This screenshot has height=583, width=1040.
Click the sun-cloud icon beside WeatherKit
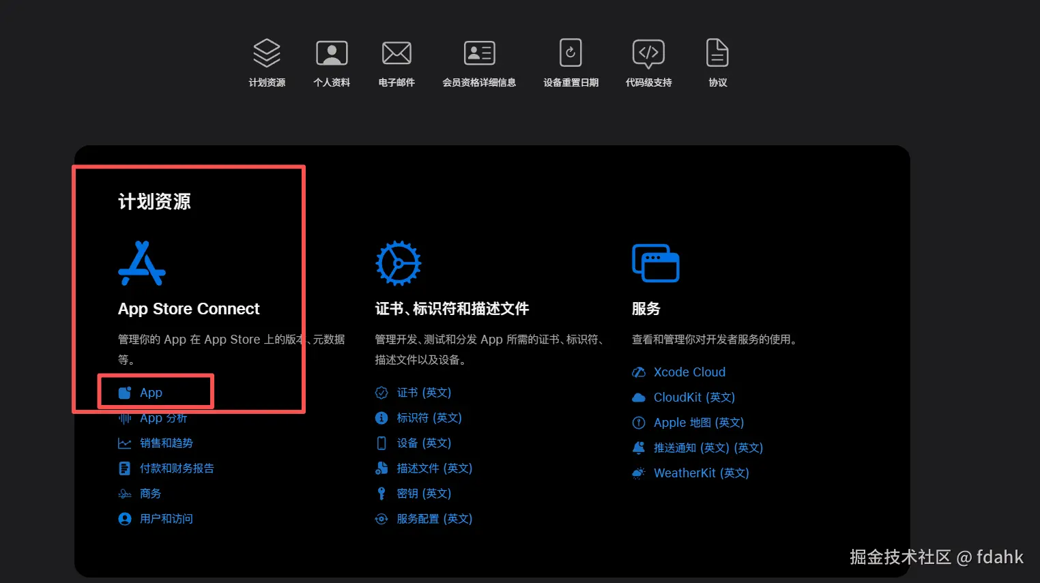tap(639, 473)
